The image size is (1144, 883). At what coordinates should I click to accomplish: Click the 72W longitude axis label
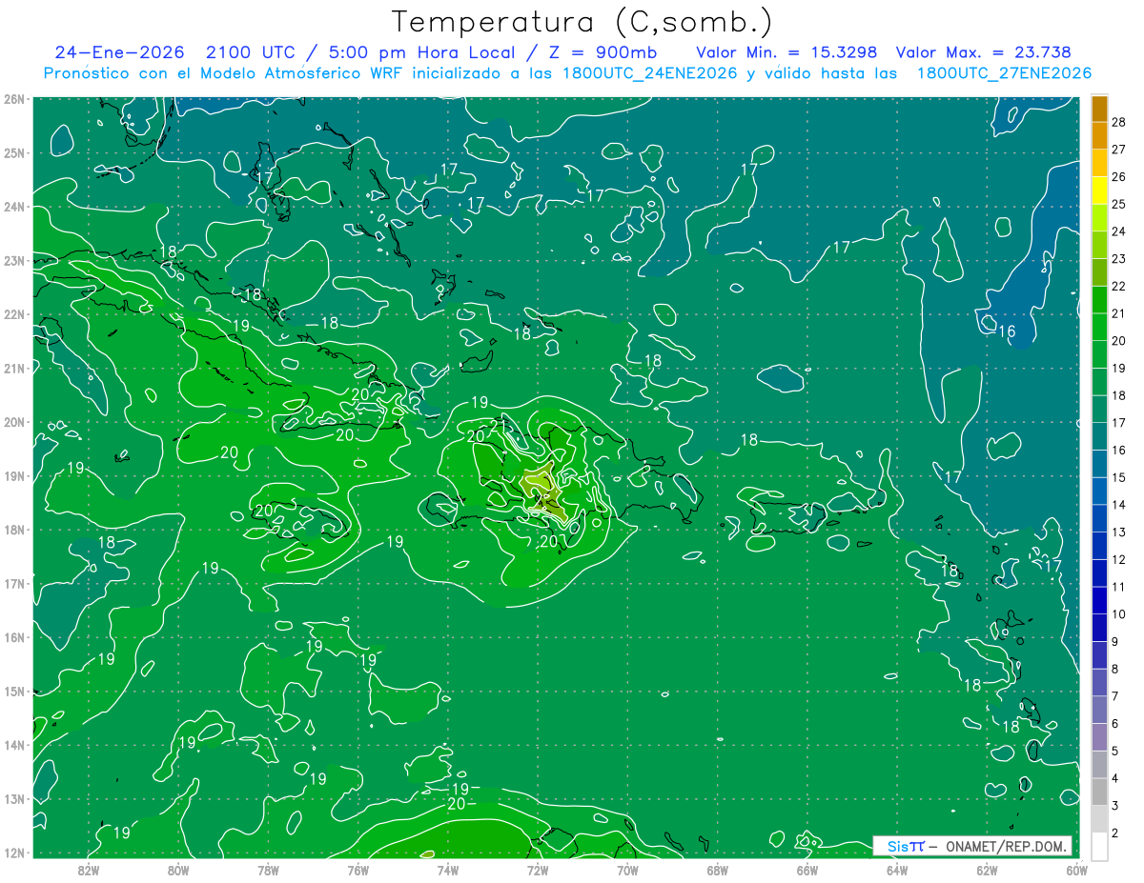(538, 870)
